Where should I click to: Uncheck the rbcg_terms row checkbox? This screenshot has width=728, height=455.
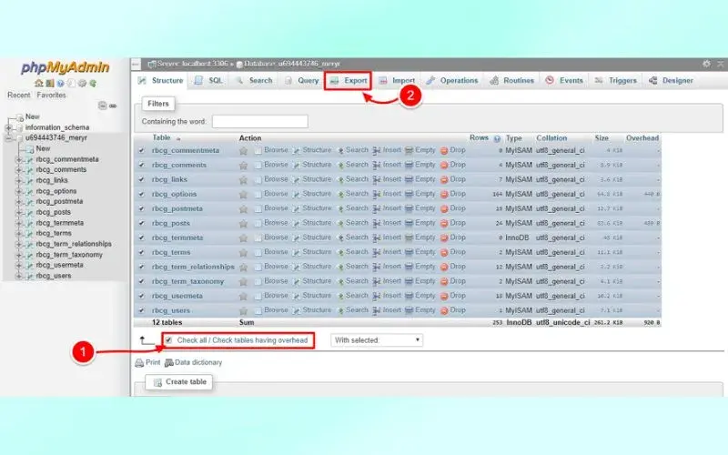(142, 252)
